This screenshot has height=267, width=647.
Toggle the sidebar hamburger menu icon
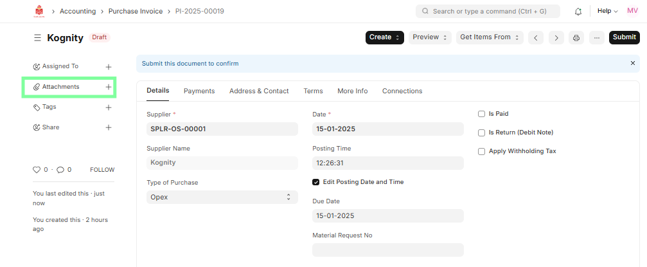coord(38,38)
